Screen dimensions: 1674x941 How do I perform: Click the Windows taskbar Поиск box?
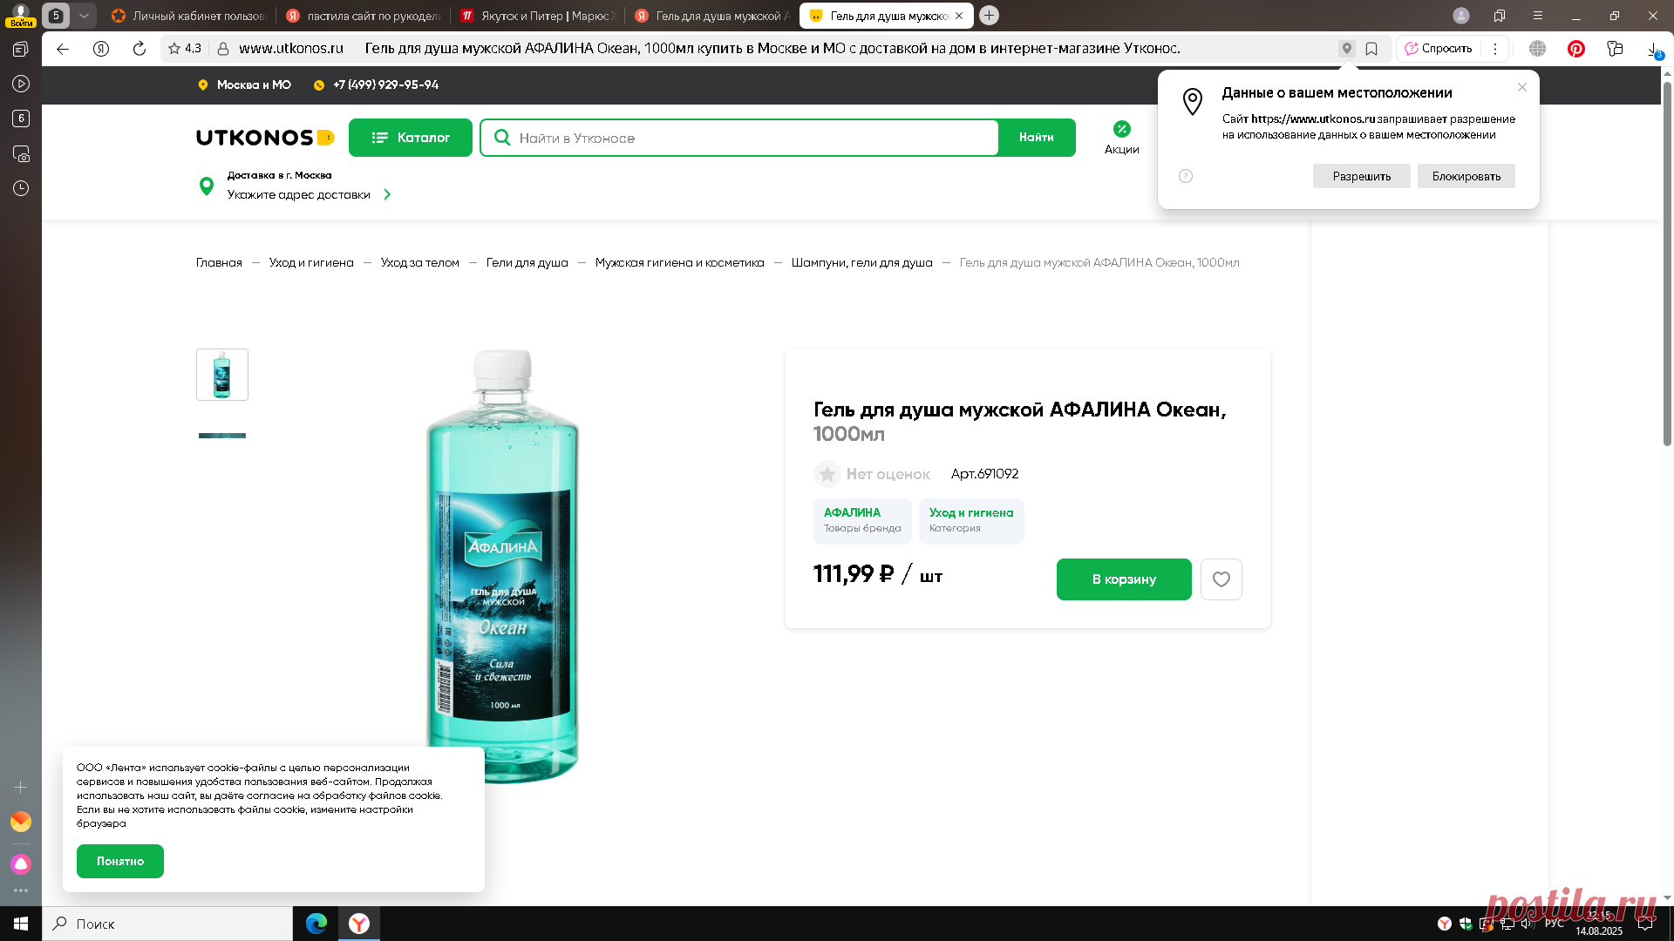coord(167,924)
